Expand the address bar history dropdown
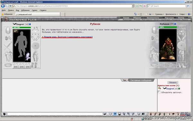This screenshot has width=193, height=121. (x=133, y=6)
